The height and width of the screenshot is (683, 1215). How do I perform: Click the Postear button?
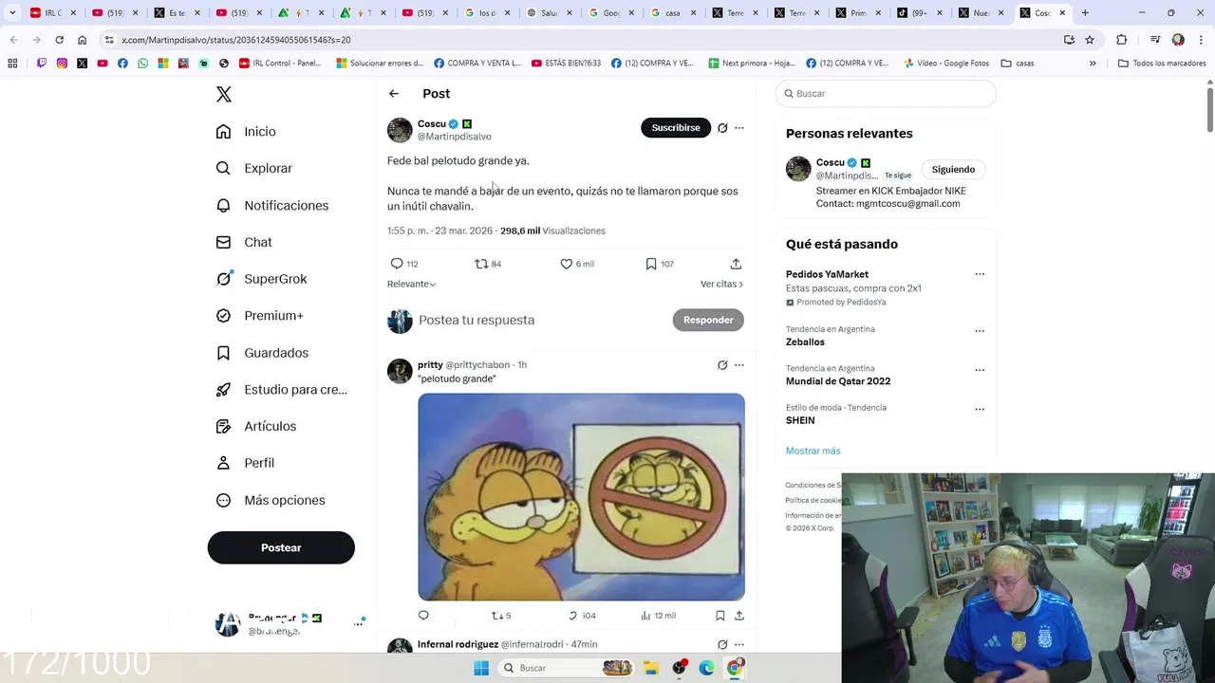click(281, 547)
